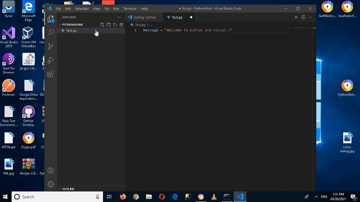
Task: Open the Source Control view
Action: (x=51, y=46)
